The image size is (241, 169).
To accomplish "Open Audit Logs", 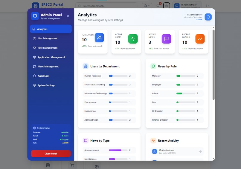I will pos(51,76).
